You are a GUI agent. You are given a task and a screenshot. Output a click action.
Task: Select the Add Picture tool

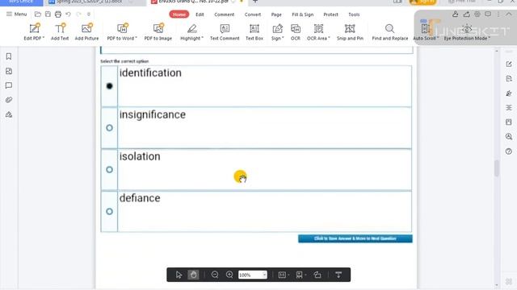pyautogui.click(x=86, y=32)
